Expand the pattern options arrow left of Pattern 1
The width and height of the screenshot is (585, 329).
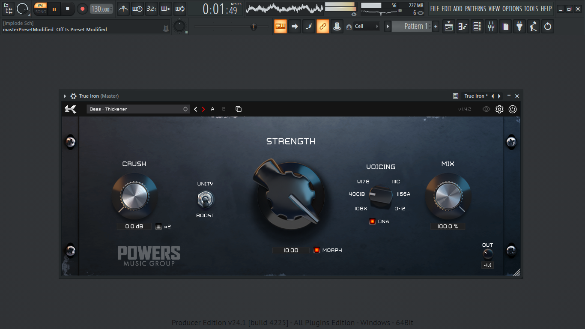(388, 27)
